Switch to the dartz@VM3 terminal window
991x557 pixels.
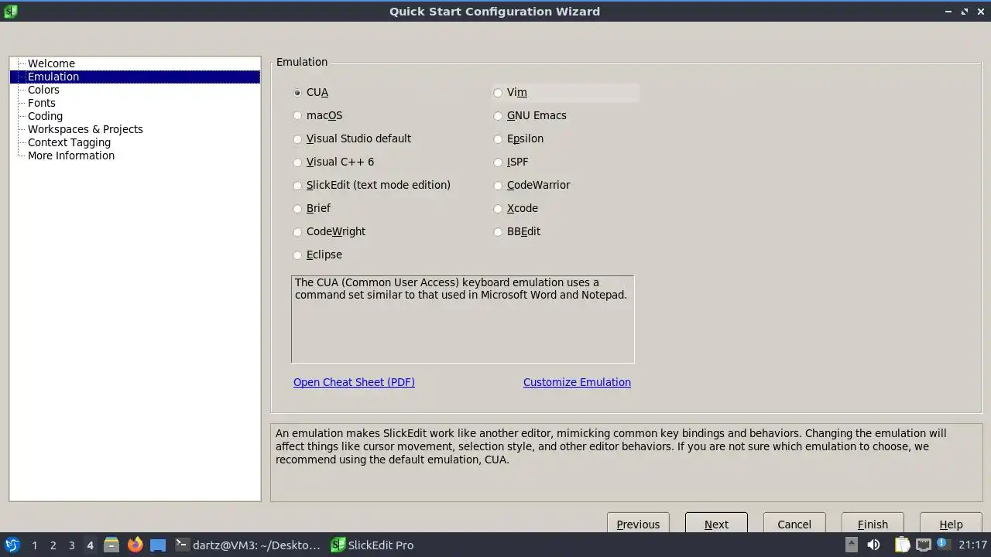point(248,545)
